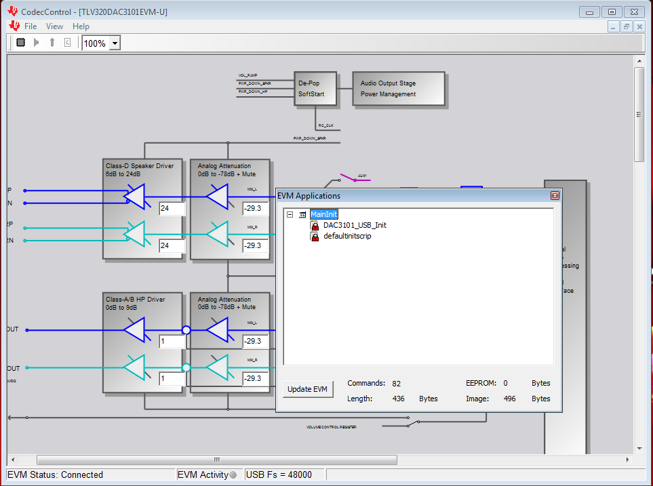Click the lock icon beside defaultinitscrip

tap(315, 236)
